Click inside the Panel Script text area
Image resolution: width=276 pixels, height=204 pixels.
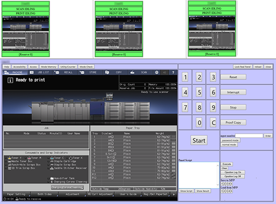point(199,175)
